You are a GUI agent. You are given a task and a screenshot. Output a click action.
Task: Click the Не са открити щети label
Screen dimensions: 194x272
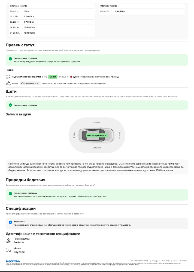97,135
